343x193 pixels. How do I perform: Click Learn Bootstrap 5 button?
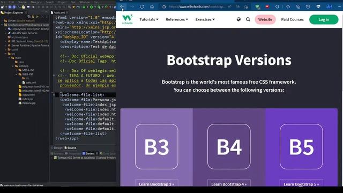[x=301, y=183]
